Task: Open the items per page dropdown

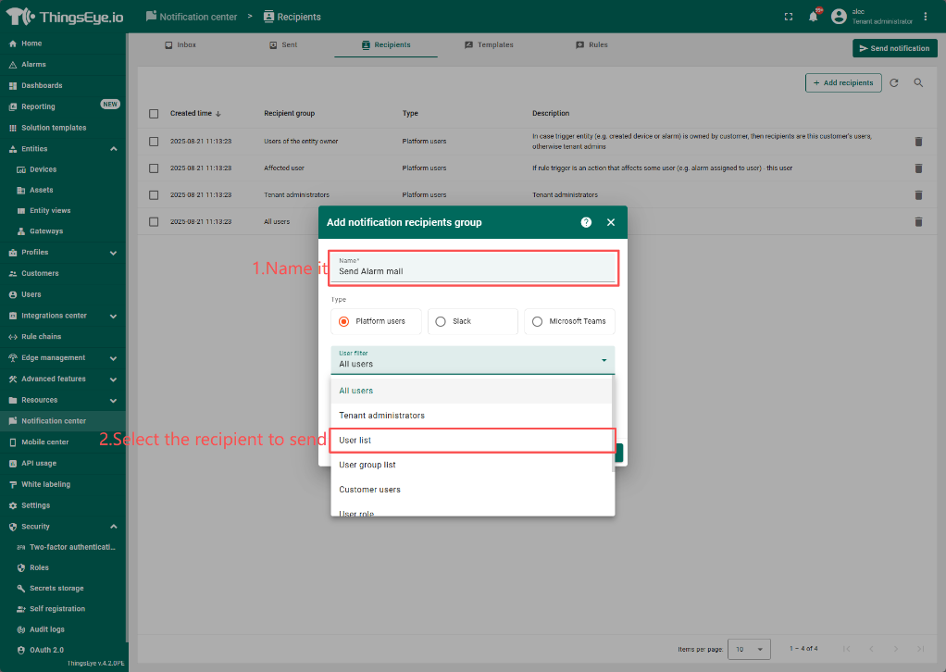Action: [x=749, y=649]
